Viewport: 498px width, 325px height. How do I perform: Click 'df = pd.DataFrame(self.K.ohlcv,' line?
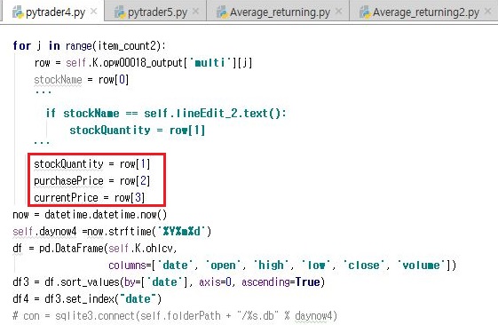pyautogui.click(x=95, y=249)
